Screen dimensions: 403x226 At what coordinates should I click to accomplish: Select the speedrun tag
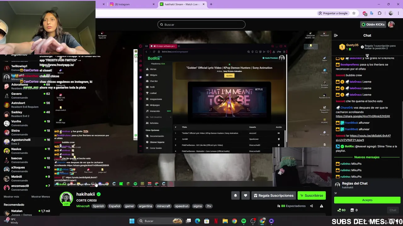click(182, 206)
